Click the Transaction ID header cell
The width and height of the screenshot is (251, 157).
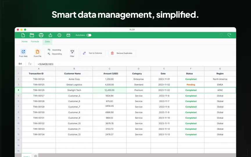tap(39, 74)
